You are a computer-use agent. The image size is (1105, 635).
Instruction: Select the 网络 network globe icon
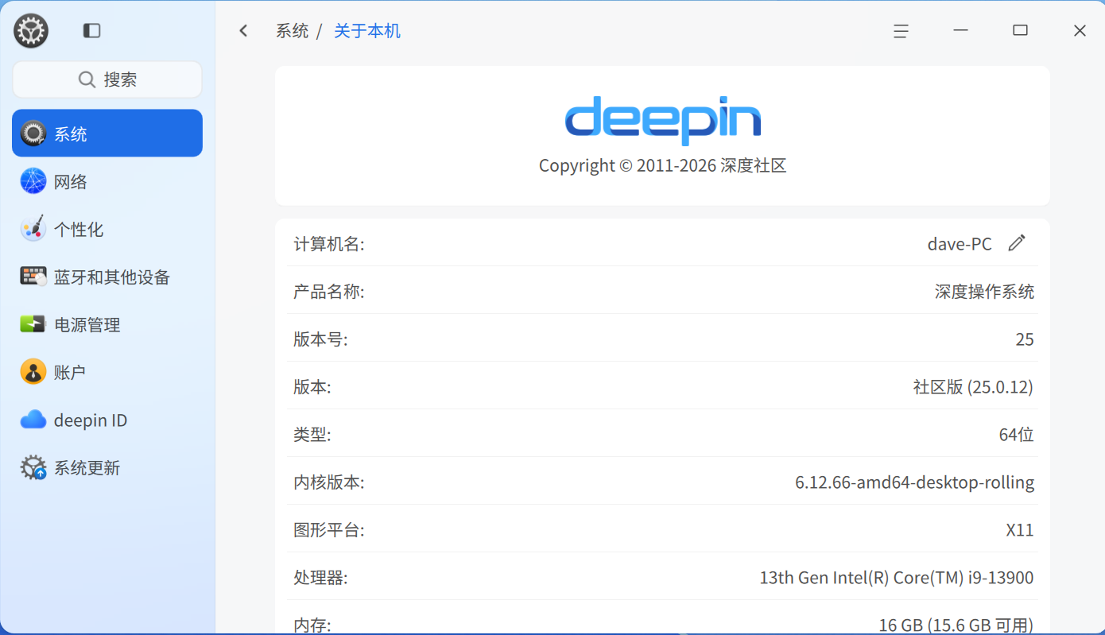(33, 181)
